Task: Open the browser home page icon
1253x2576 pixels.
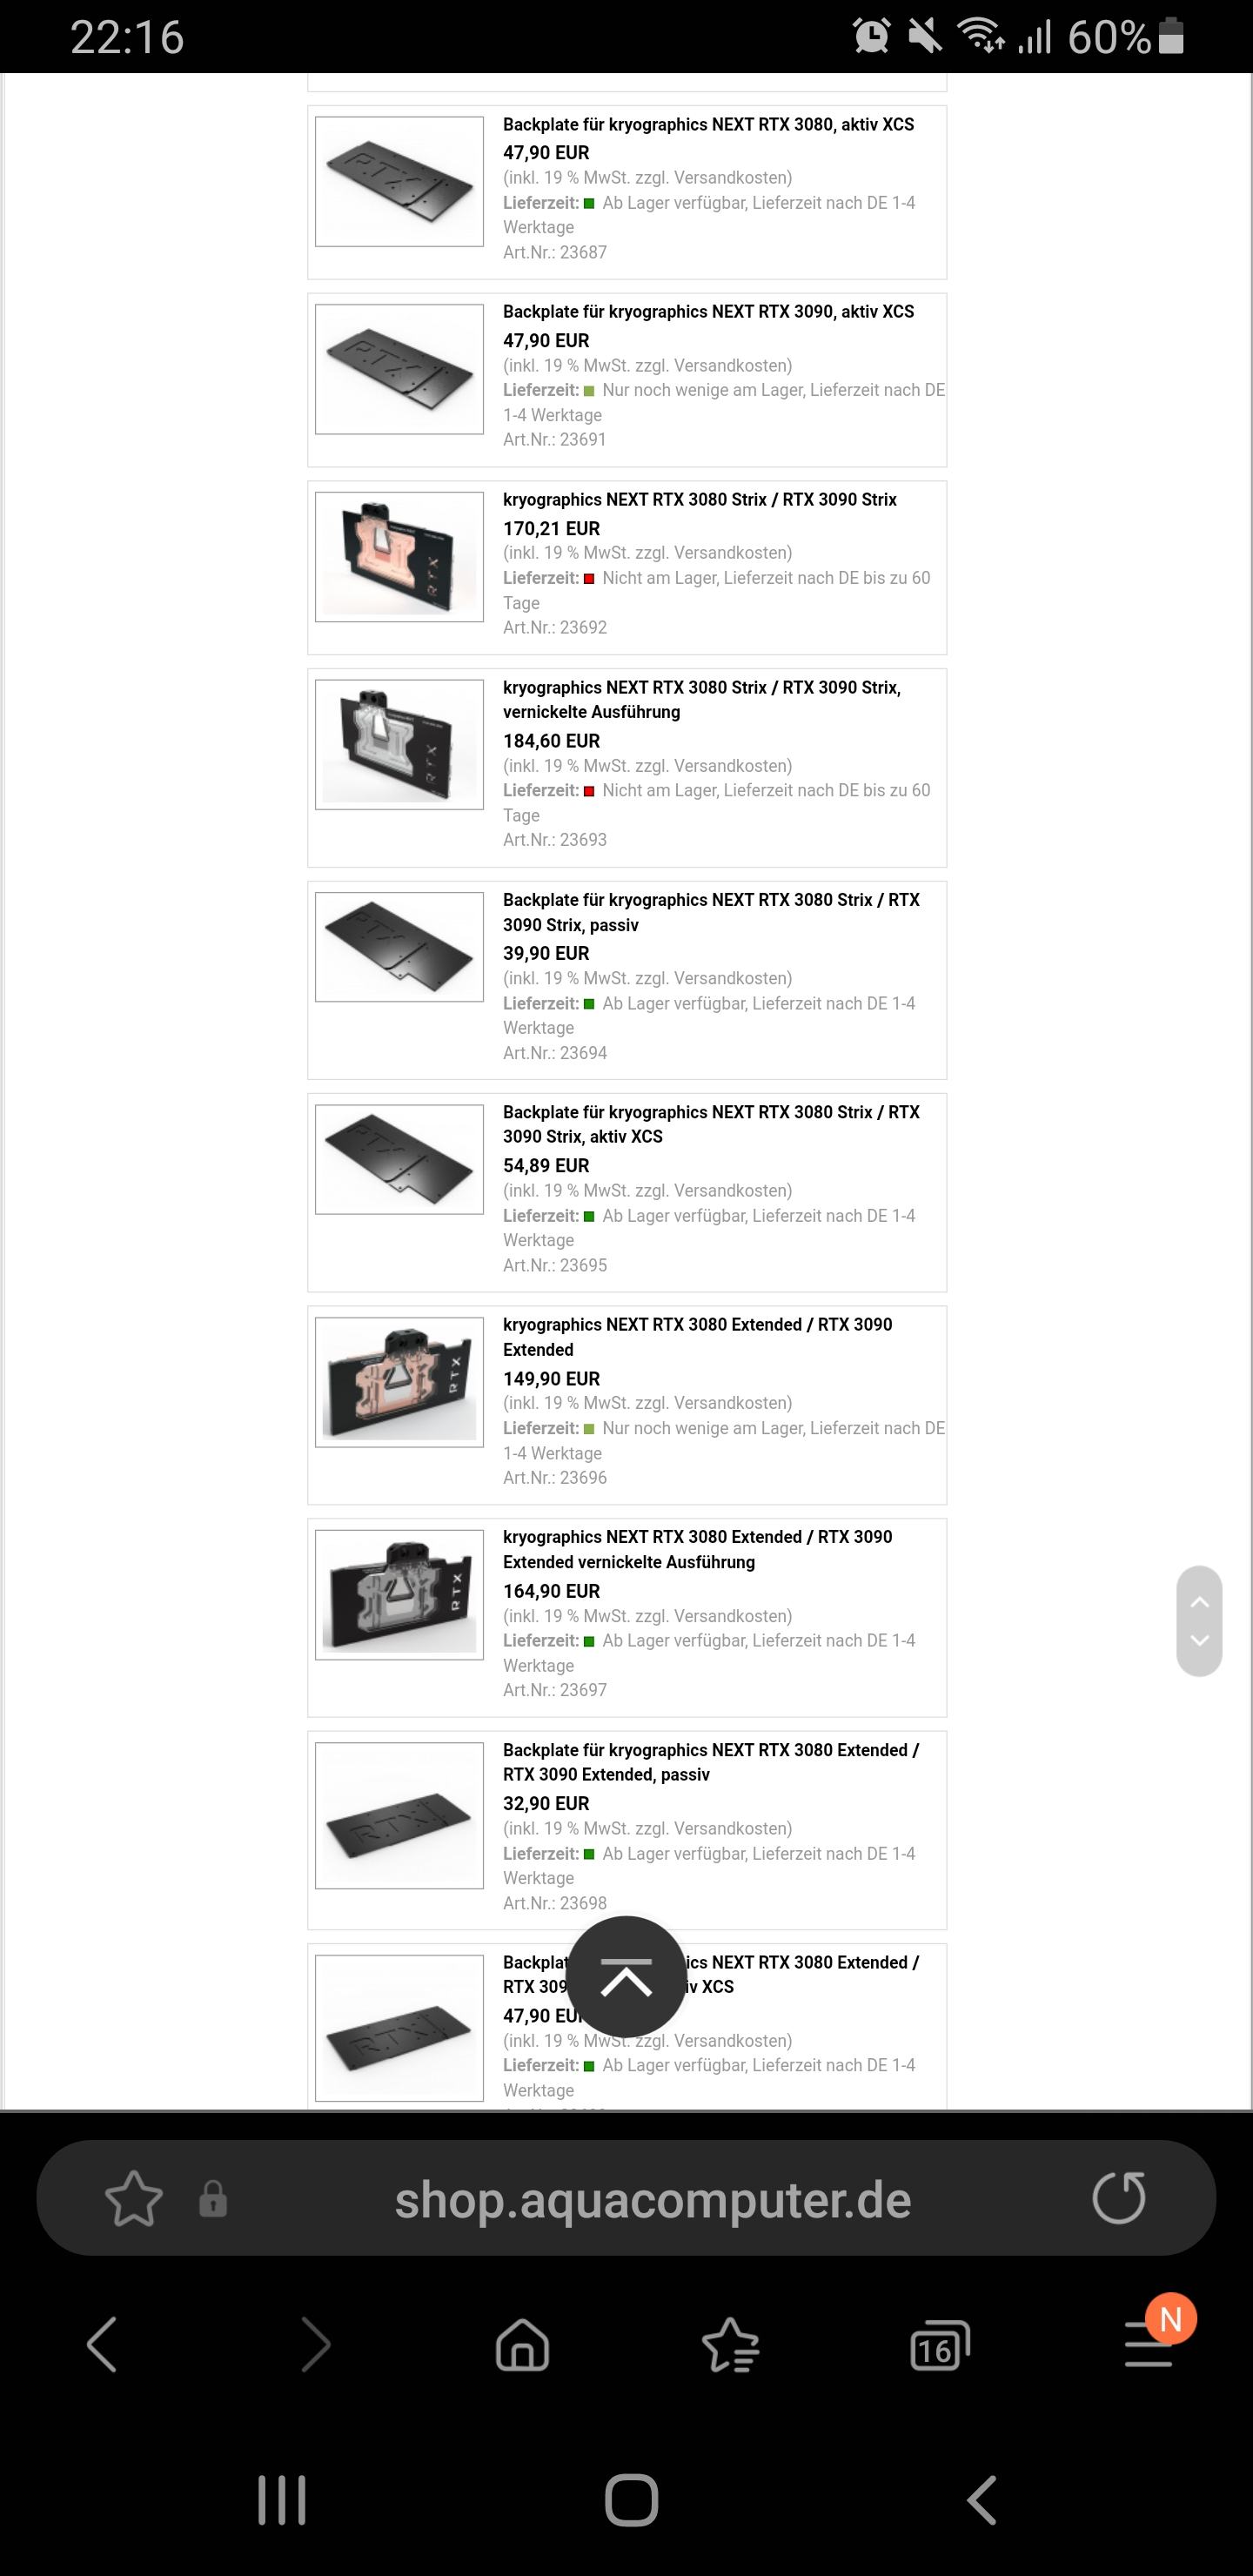Action: [x=523, y=2345]
